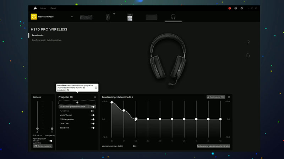The image size is (284, 159).
Task: Click the 500 Hz EQ band handle
Action: tap(160, 119)
